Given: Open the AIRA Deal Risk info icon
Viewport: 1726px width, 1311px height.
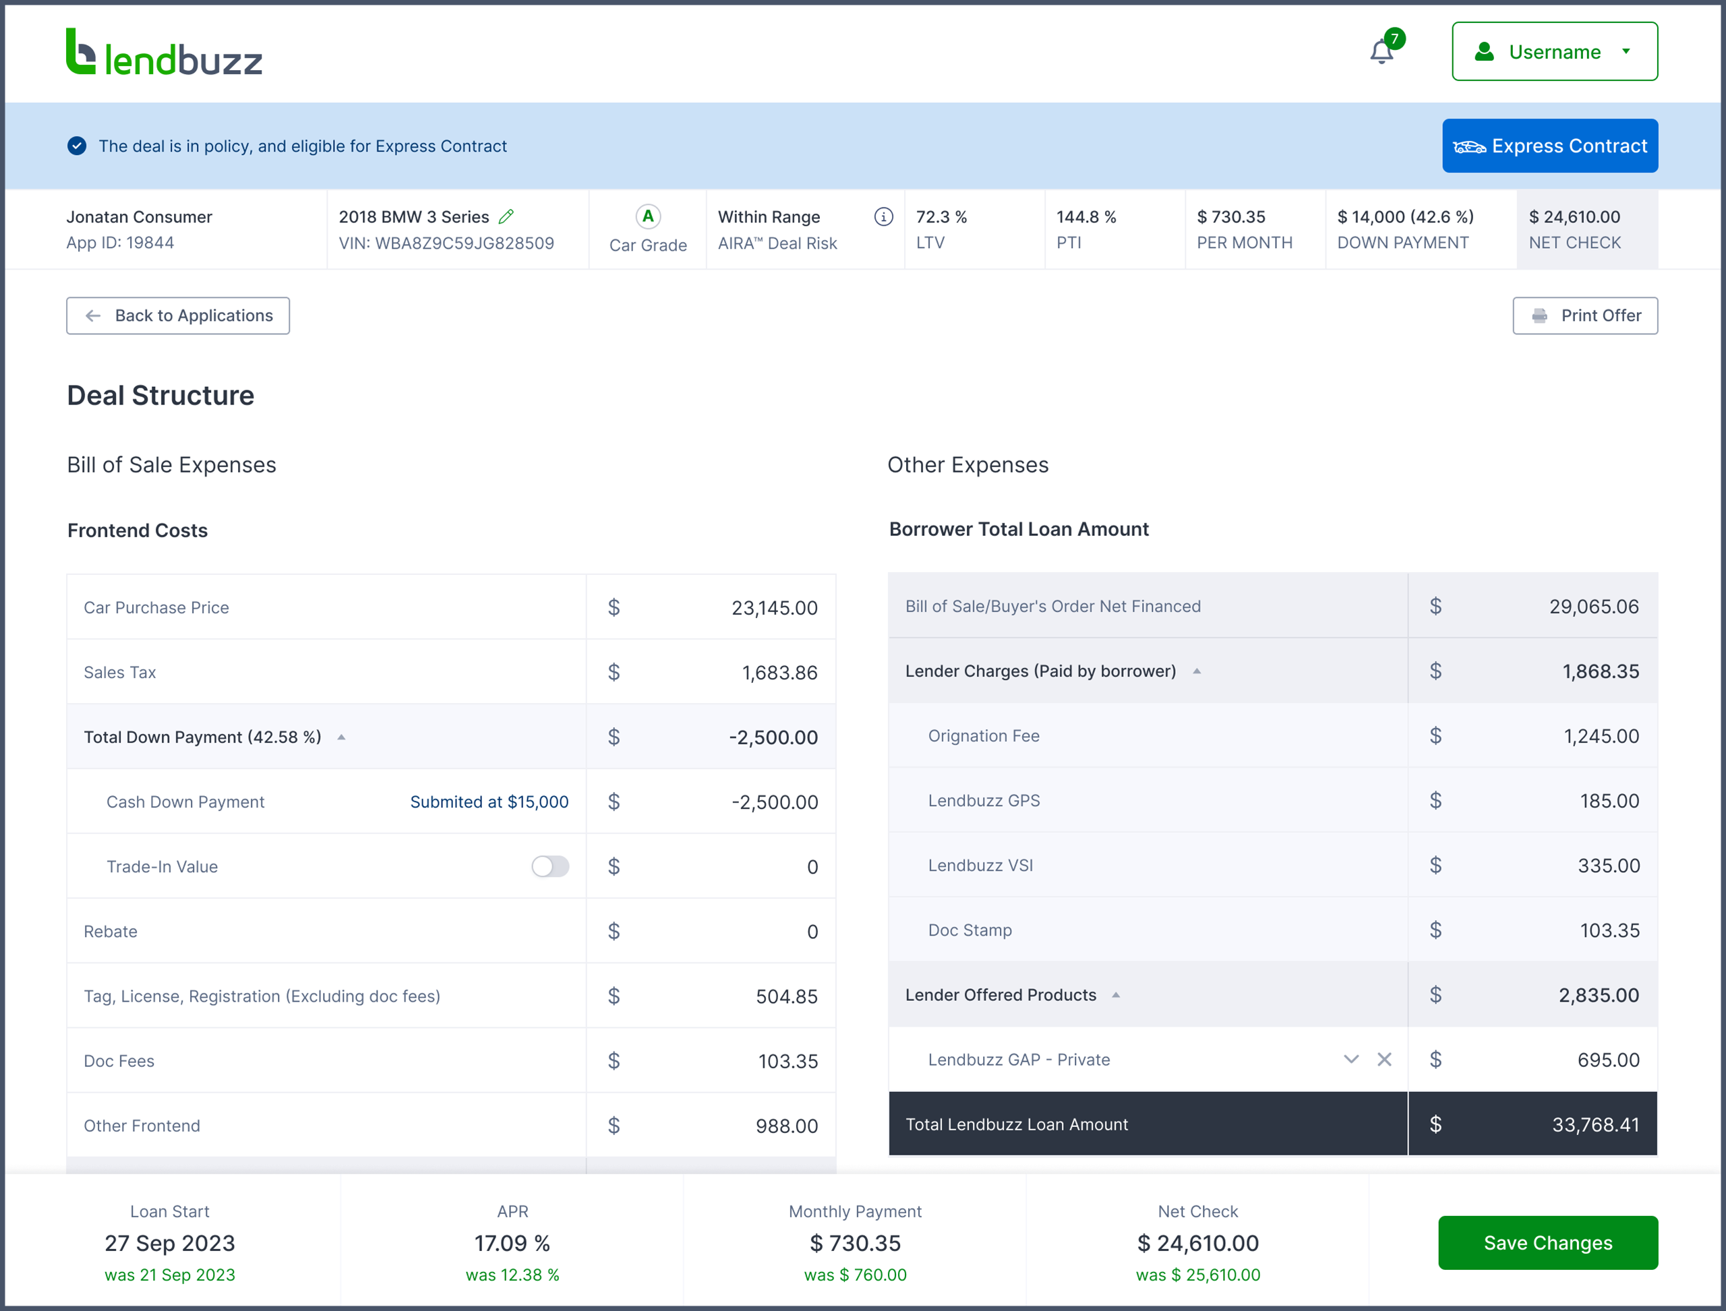Looking at the screenshot, I should point(884,216).
